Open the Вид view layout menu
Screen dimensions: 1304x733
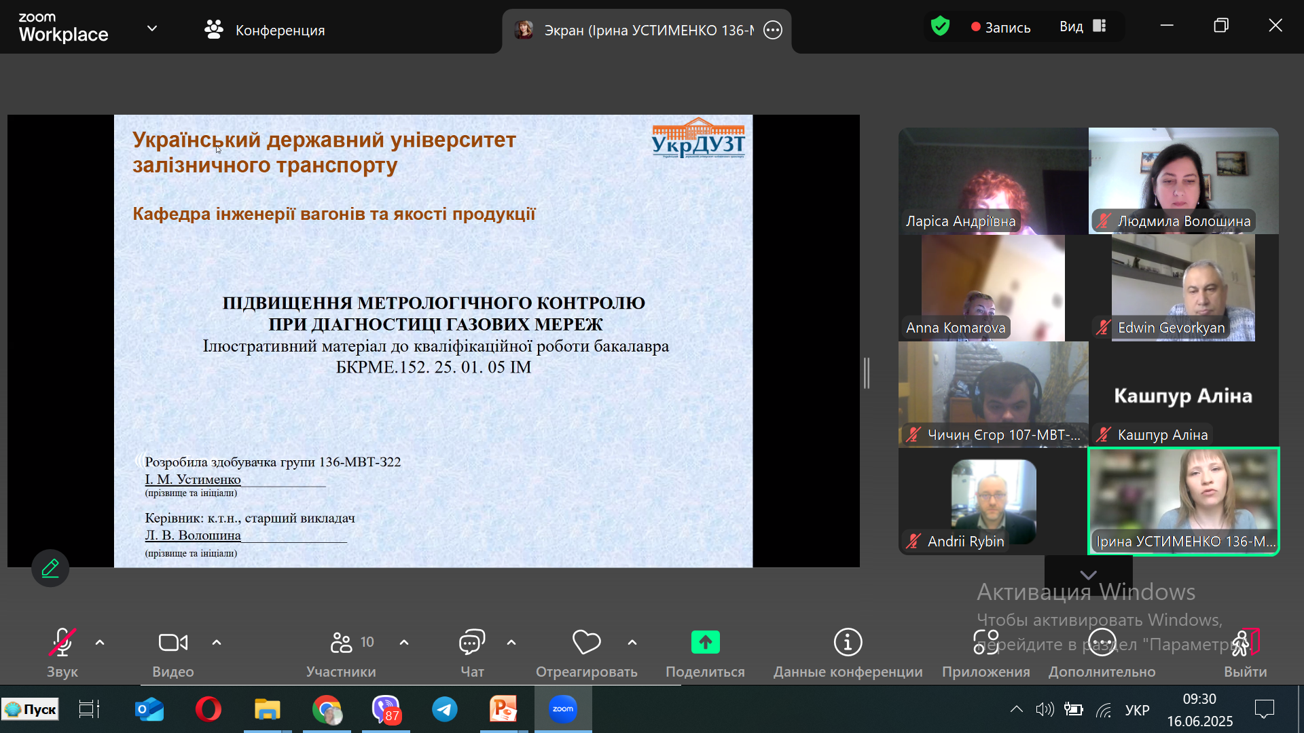[x=1083, y=26]
